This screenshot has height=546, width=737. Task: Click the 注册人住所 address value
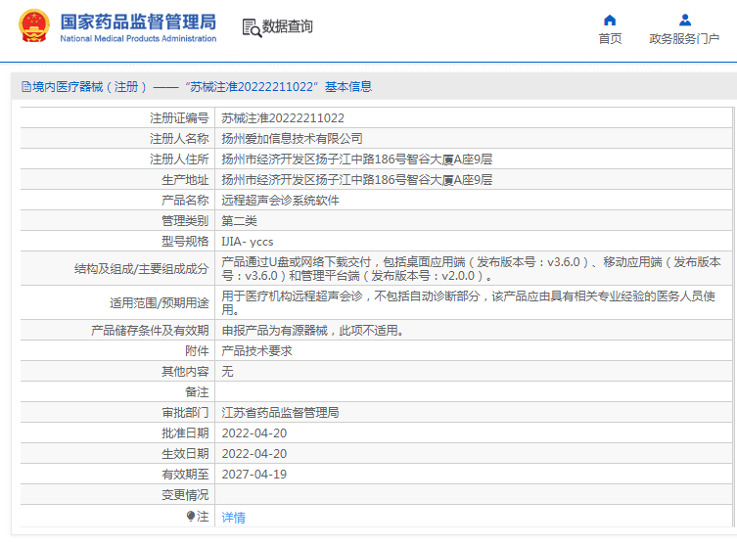click(x=356, y=159)
